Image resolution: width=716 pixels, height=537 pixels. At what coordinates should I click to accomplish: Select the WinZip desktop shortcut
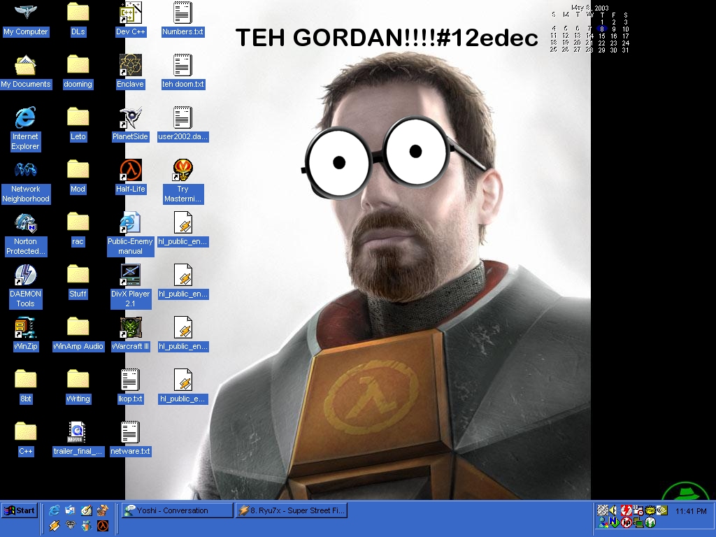click(x=26, y=334)
